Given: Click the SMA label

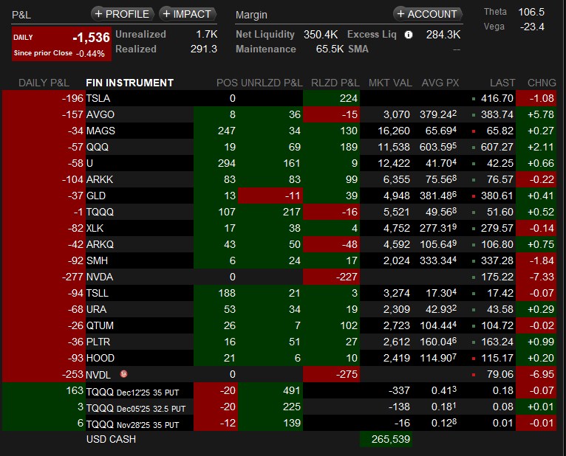Looking at the screenshot, I should click(358, 49).
